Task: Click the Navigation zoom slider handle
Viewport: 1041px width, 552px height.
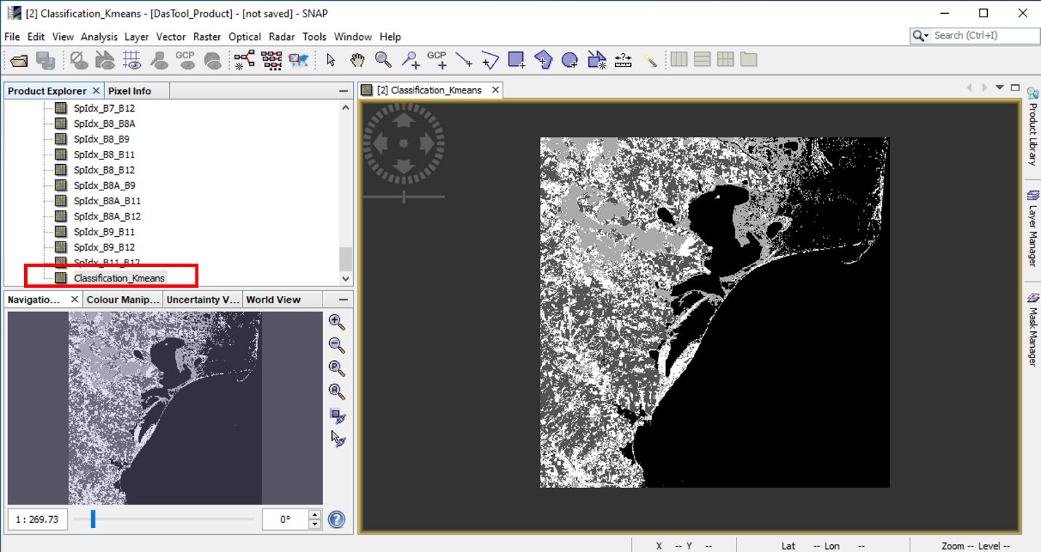Action: coord(93,518)
